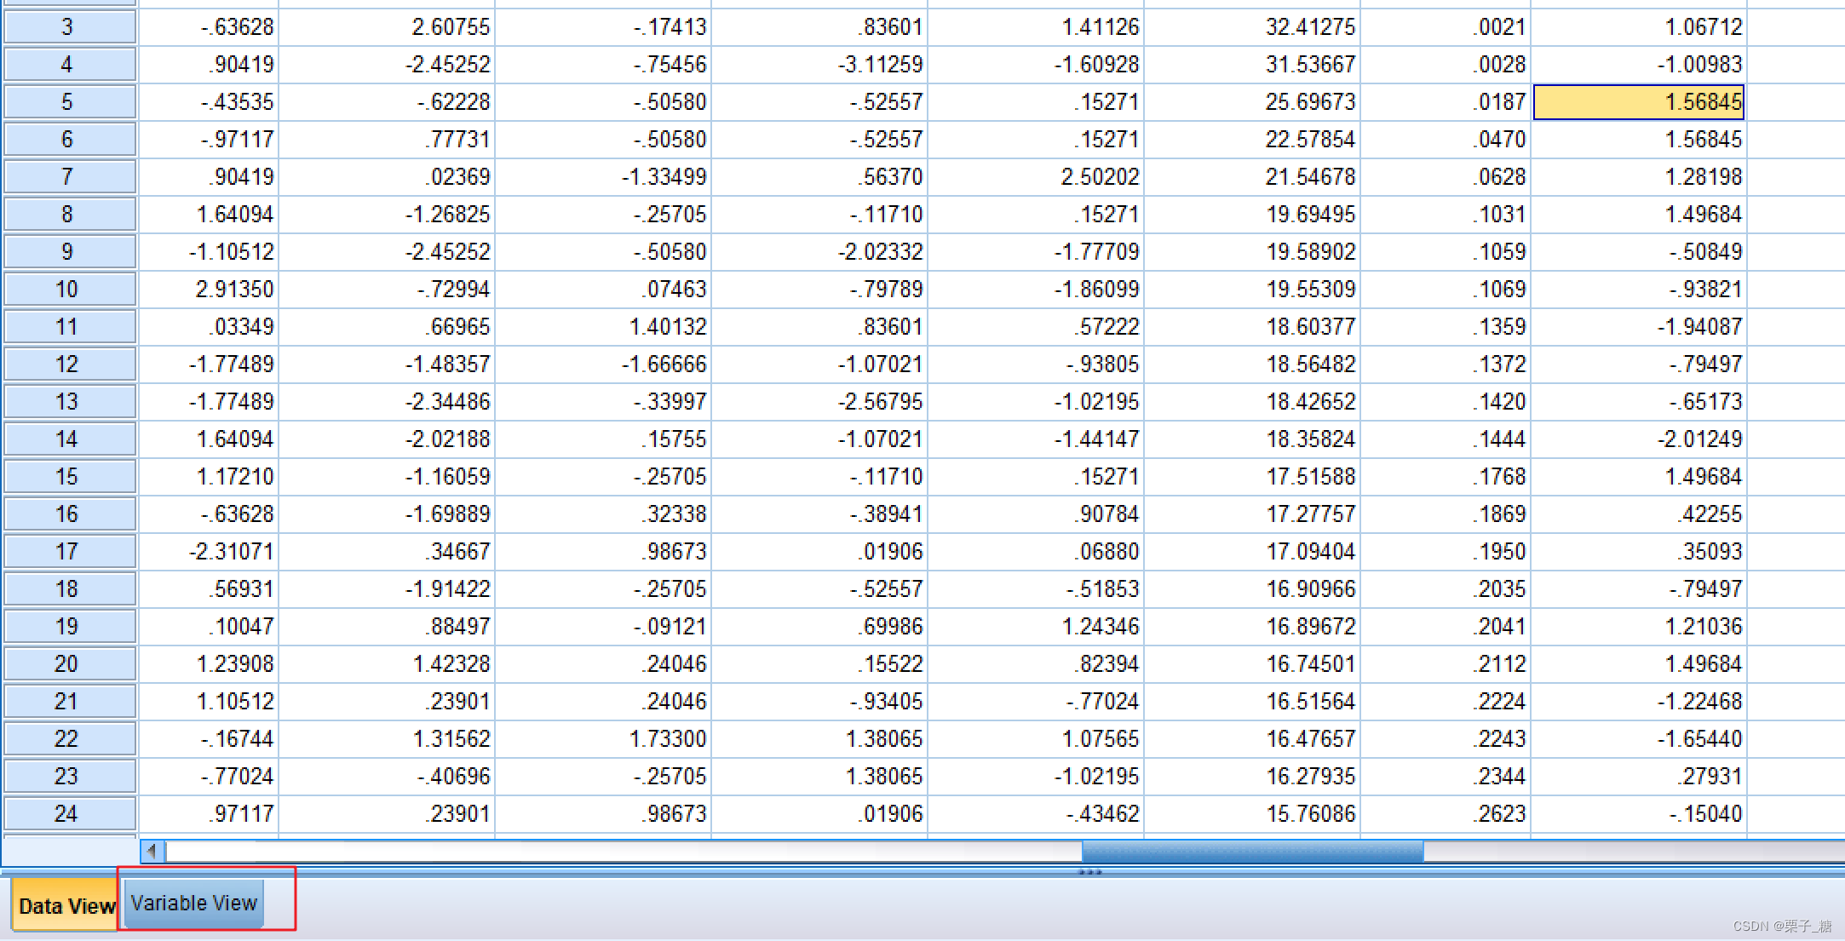
Task: Click cell containing .2623
Action: click(x=1446, y=814)
